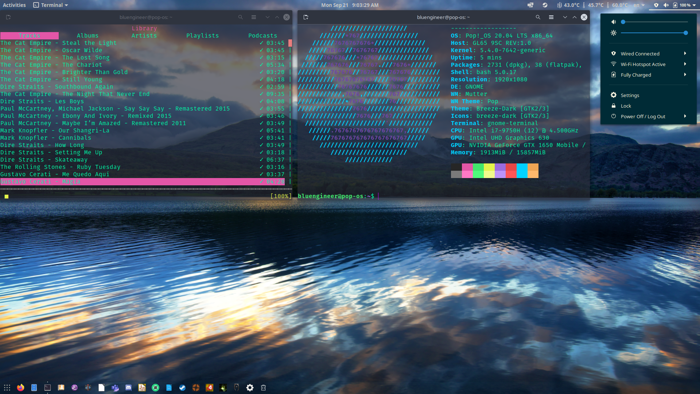Screen dimensions: 700x394
Task: Open the Trash dock icon
Action: click(x=263, y=387)
